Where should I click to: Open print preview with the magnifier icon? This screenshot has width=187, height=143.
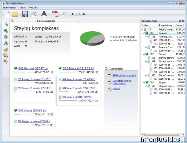click(x=34, y=14)
